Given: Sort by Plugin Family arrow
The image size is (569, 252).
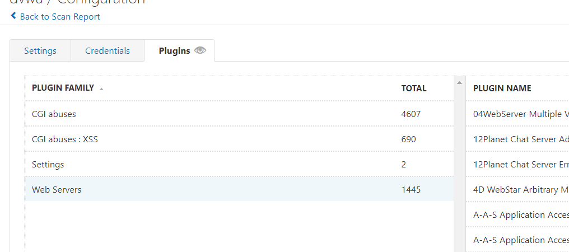Looking at the screenshot, I should tap(101, 88).
